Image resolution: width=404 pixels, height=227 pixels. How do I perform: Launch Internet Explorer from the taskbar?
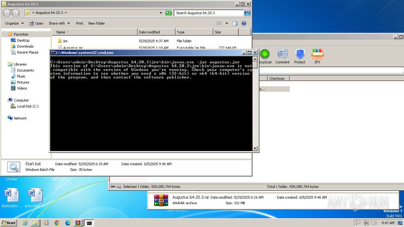25,223
